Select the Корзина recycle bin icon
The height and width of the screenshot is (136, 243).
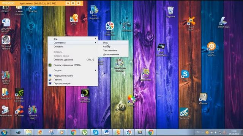[170, 12]
